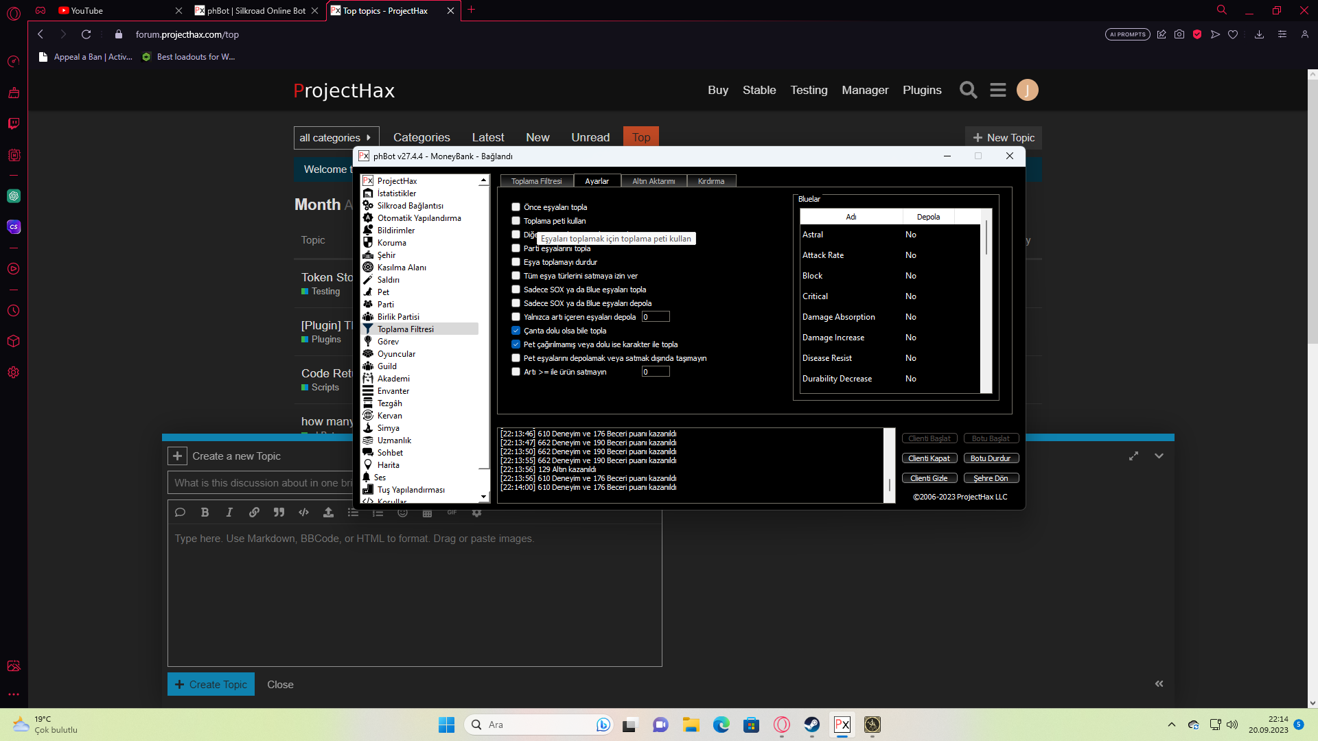Switch to the "Altın Aktarımı" tab
Viewport: 1318px width, 741px height.
(653, 181)
